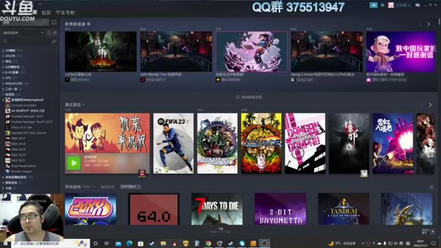This screenshot has width=441, height=248.
Task: Open File Explorer from the taskbar
Action: click(x=163, y=243)
